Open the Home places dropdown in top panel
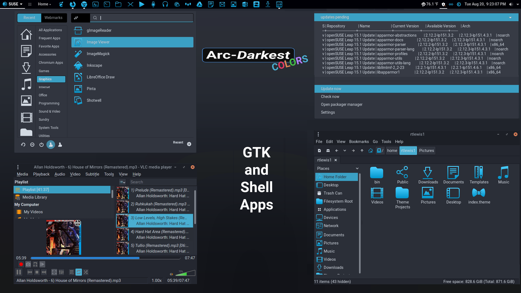 pyautogui.click(x=45, y=4)
